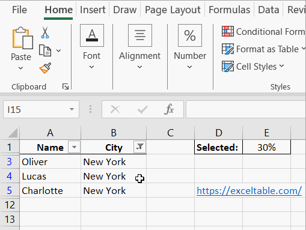Screen dimensions: 306x230
Task: Select the New York cell in Charlotte's row
Action: pos(114,190)
